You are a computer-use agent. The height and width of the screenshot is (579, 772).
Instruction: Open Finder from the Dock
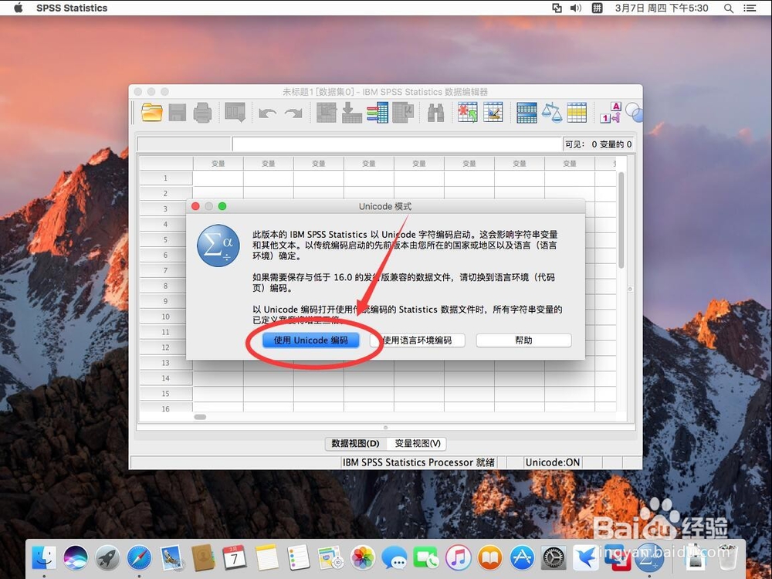[44, 558]
